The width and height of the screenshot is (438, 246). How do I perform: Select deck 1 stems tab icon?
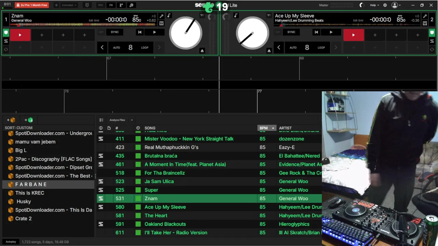point(6,41)
